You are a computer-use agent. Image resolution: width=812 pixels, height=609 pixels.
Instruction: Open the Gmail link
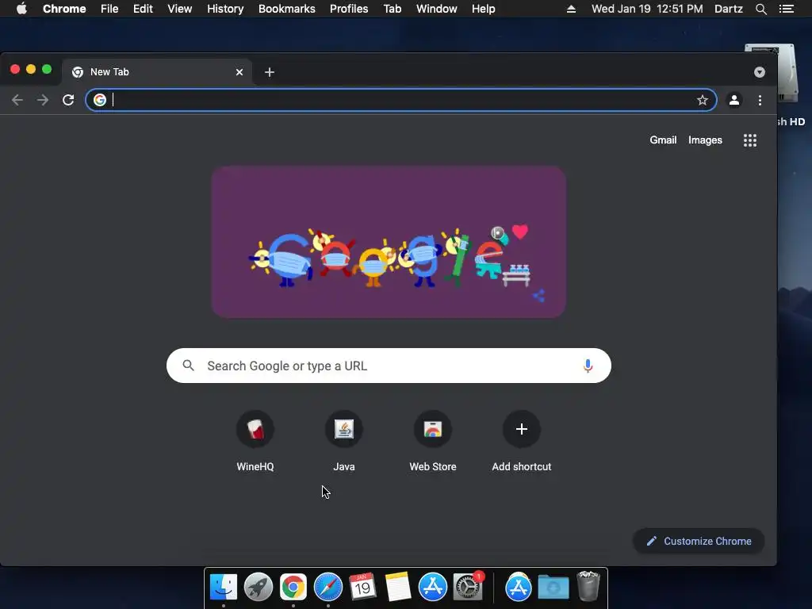663,140
